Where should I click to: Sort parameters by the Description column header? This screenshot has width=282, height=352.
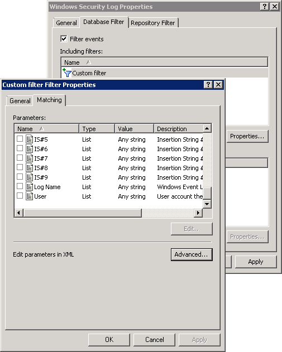178,129
